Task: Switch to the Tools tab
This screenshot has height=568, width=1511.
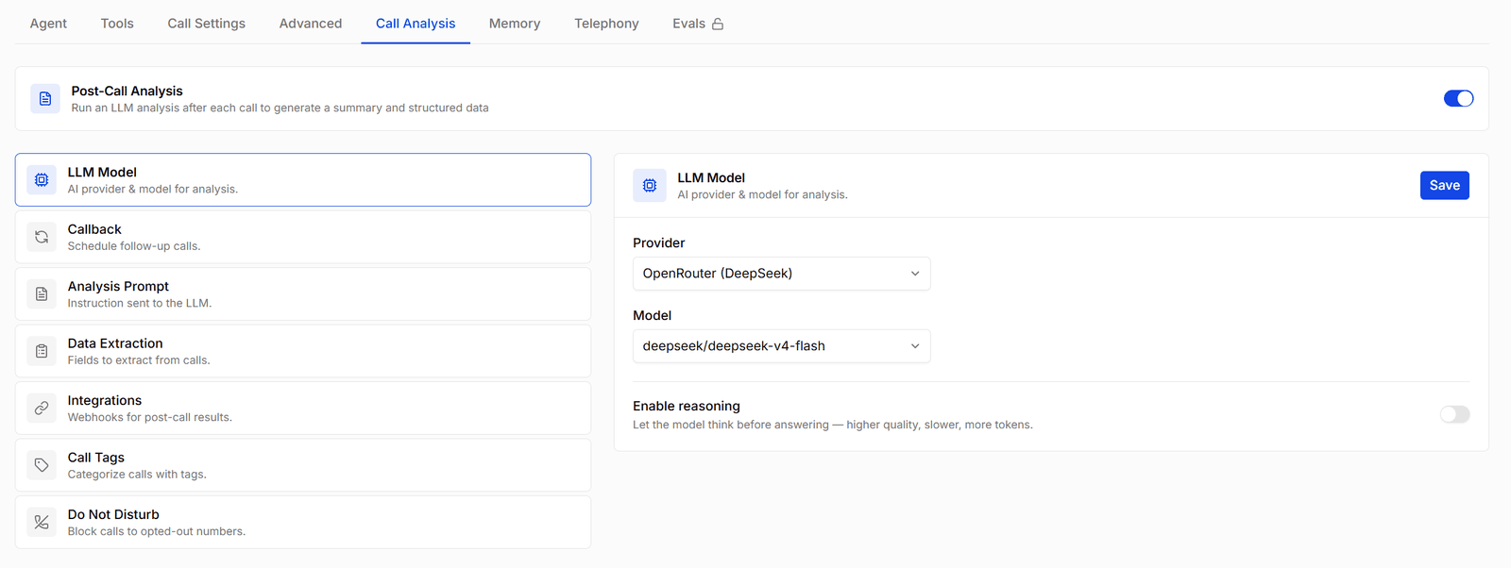Action: point(117,24)
